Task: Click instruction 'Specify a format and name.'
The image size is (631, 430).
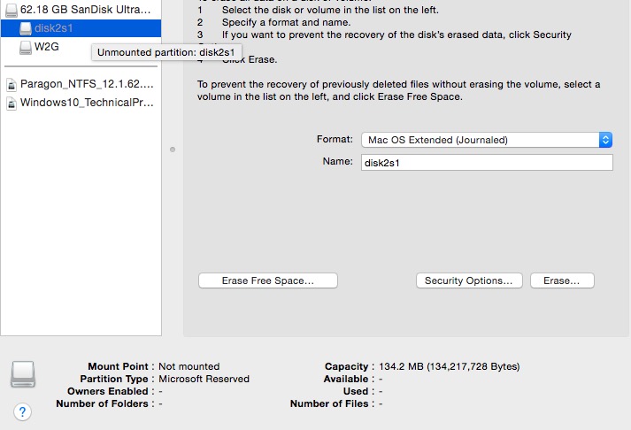Action: click(286, 22)
